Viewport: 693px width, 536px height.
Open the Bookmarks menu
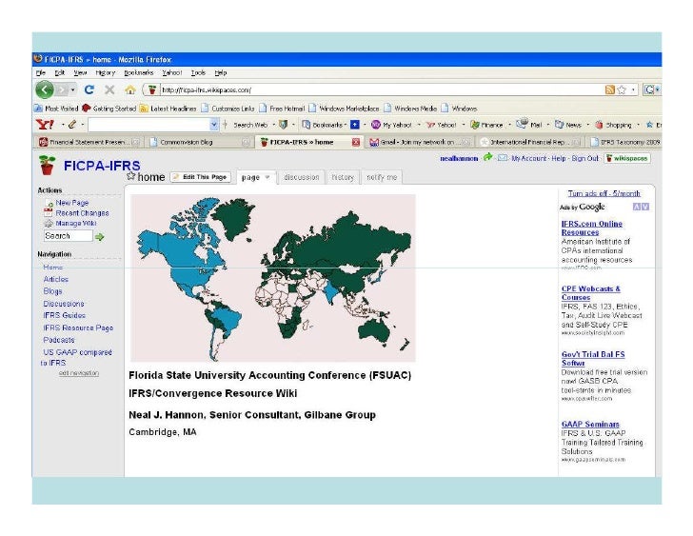(138, 73)
